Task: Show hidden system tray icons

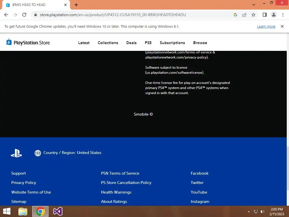Action: [x=249, y=211]
